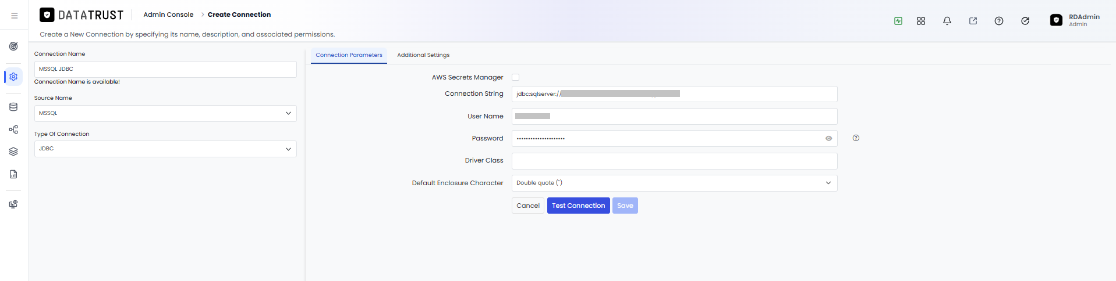Click the Save button
Viewport: 1116px width, 281px height.
pos(625,206)
